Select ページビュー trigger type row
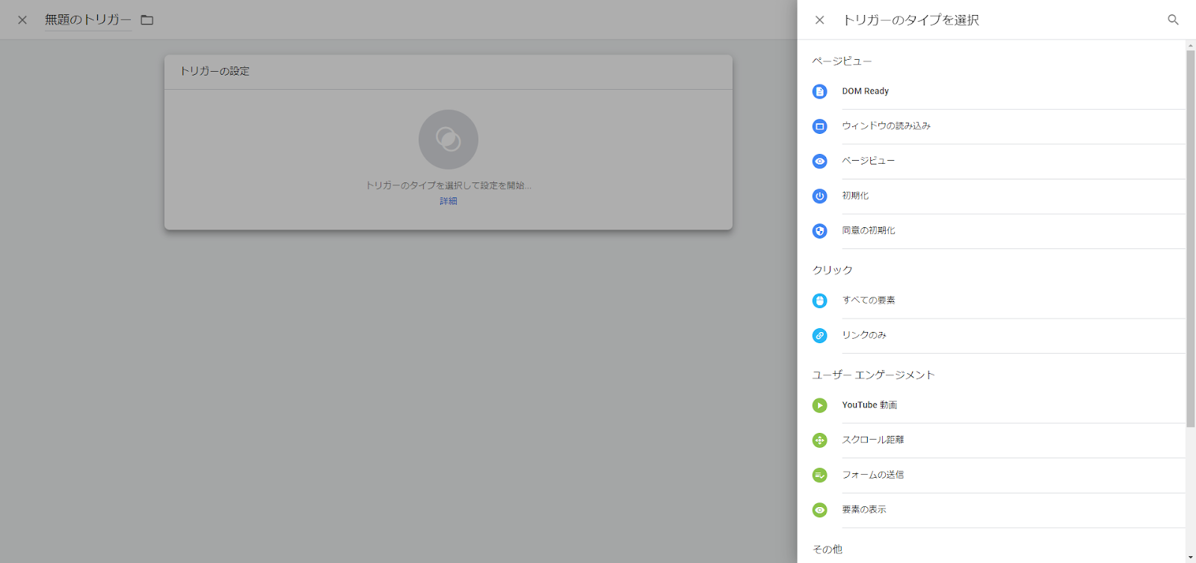The width and height of the screenshot is (1196, 563). (x=999, y=161)
